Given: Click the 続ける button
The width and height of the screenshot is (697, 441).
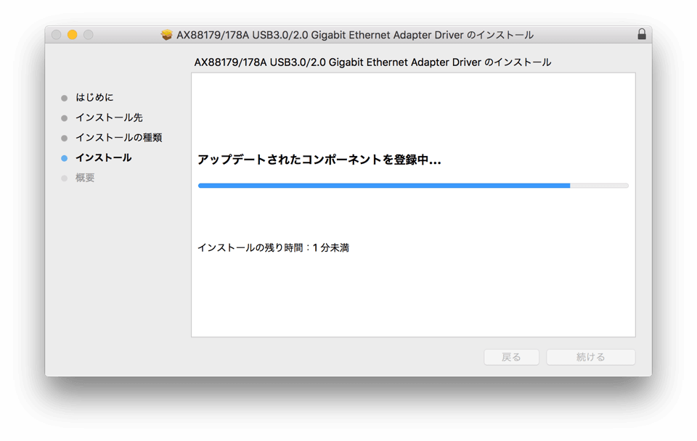Looking at the screenshot, I should tap(591, 357).
